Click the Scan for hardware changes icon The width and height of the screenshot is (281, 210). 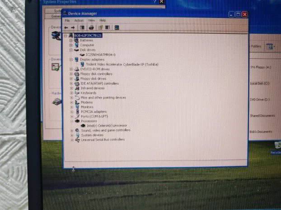117,27
